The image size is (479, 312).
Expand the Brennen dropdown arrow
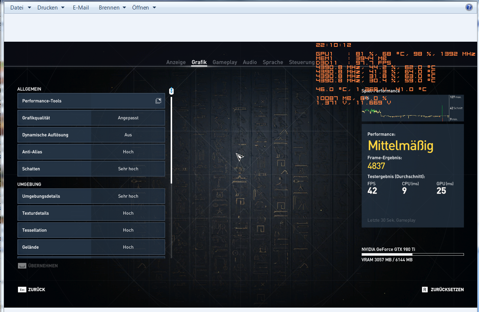click(124, 8)
